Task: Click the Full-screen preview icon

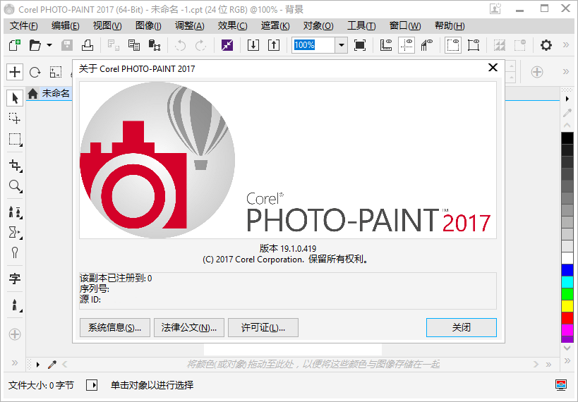Action: click(360, 45)
